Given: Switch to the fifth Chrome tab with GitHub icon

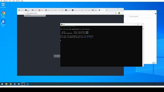Looking at the screenshot, I should pyautogui.click(x=48, y=10).
